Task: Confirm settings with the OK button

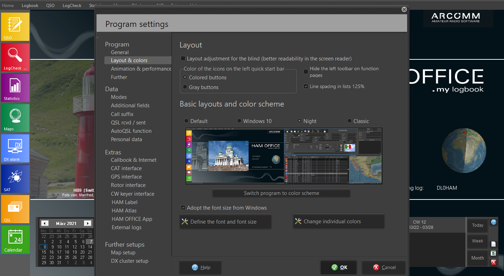Action: 339,267
